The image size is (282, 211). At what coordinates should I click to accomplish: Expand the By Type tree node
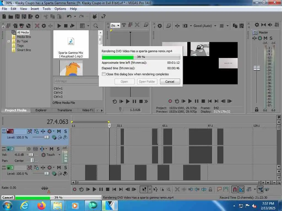pos(9,41)
